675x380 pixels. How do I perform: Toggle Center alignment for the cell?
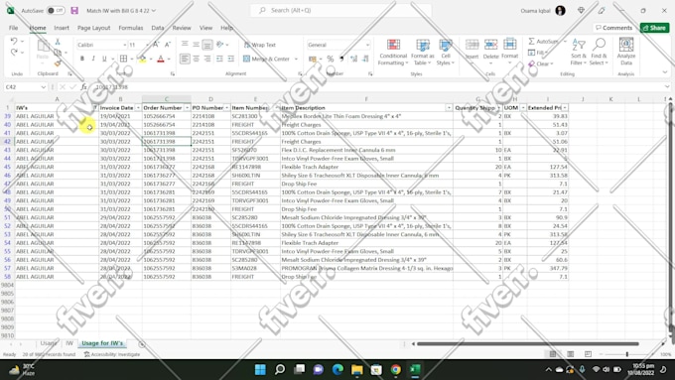(196, 59)
